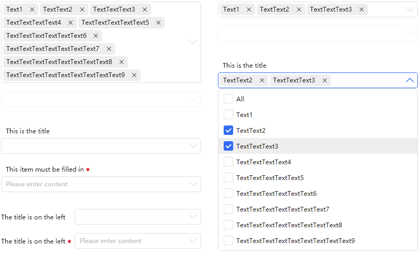The height and width of the screenshot is (253, 420).
Task: Select the option ending in Text7 from list
Action: point(283,209)
